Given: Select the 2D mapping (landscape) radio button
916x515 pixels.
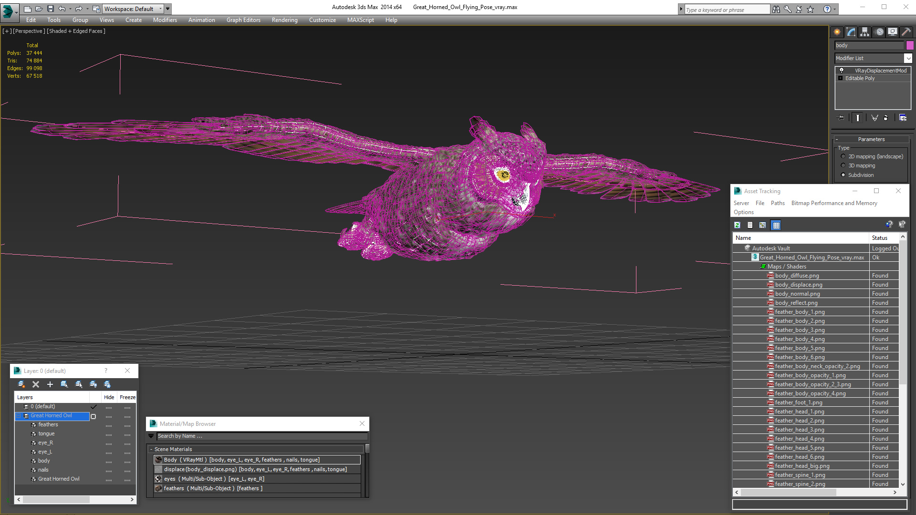Looking at the screenshot, I should [x=843, y=156].
